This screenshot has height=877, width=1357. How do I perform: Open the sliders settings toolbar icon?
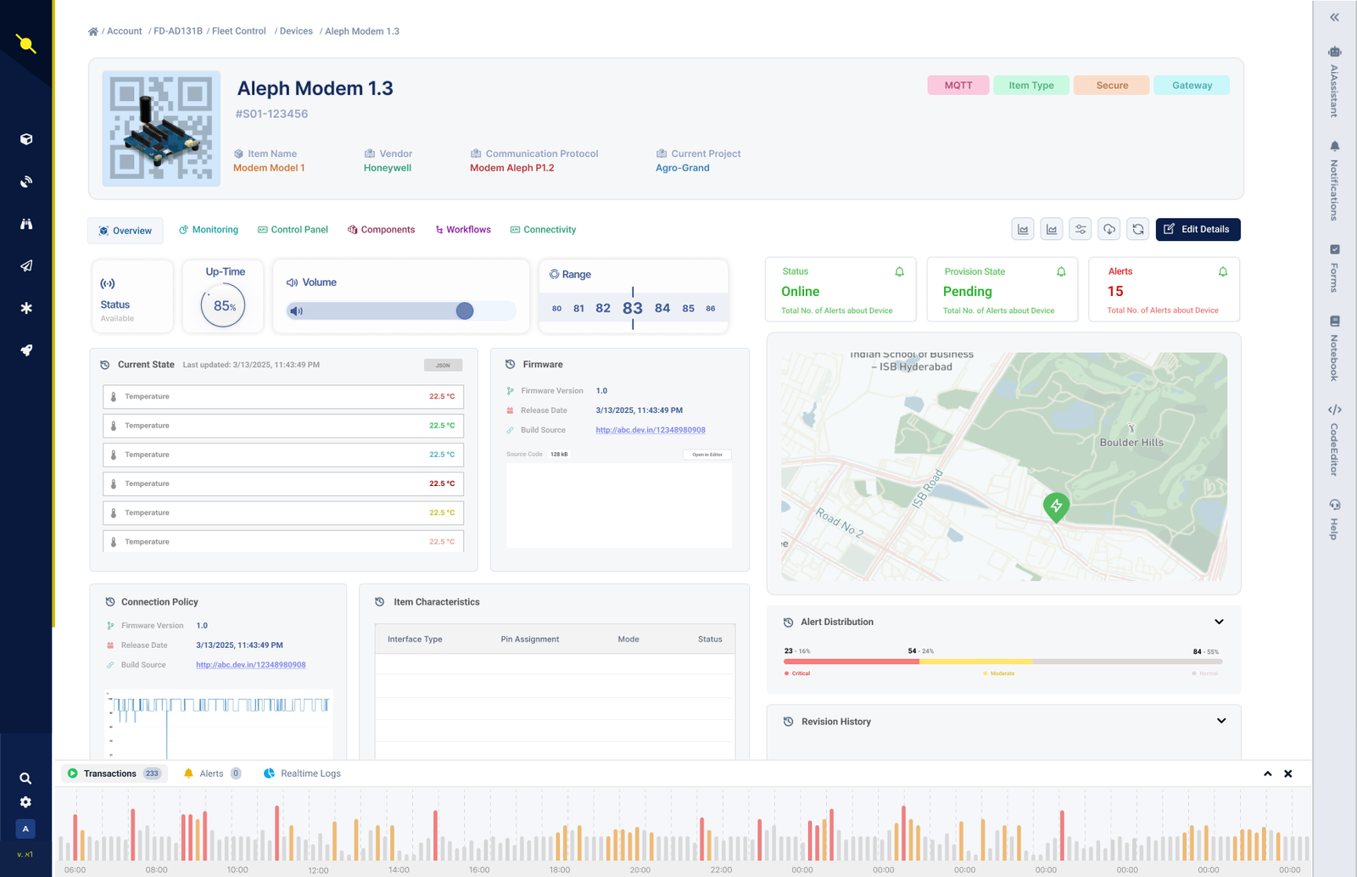tap(1081, 229)
